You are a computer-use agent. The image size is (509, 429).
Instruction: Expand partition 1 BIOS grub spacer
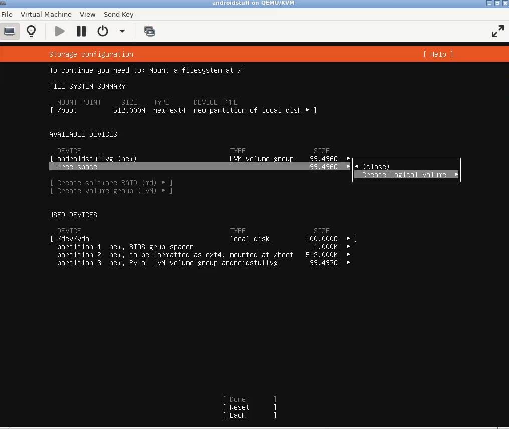[348, 247]
